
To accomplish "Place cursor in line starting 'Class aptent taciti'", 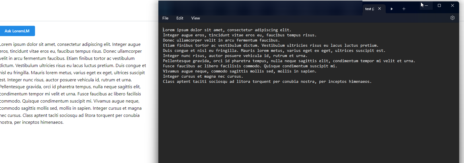I will point(201,82).
